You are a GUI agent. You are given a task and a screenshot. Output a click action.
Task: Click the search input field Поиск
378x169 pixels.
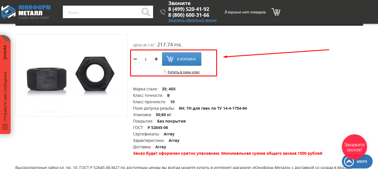point(102,12)
